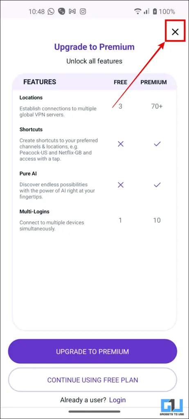Tap the Instagram notification icon

point(83,11)
